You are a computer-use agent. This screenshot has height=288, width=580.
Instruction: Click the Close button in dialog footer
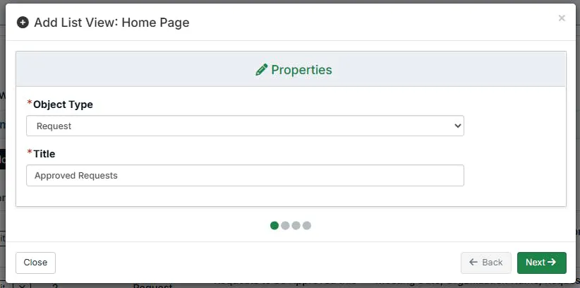(x=35, y=263)
